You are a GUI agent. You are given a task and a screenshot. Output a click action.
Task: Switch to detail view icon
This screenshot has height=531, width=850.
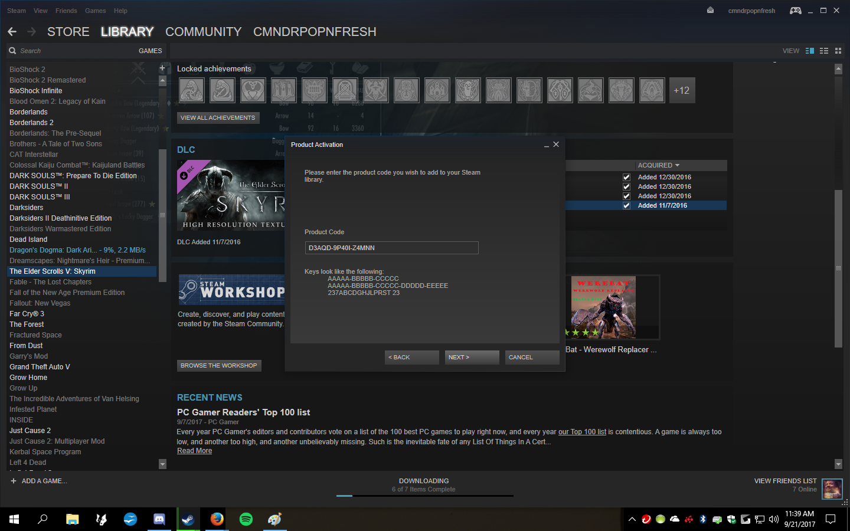[810, 51]
